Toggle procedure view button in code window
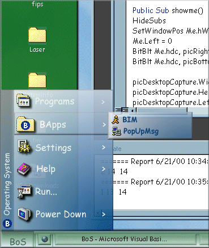This screenshot has height=248, width=209. click(x=118, y=110)
